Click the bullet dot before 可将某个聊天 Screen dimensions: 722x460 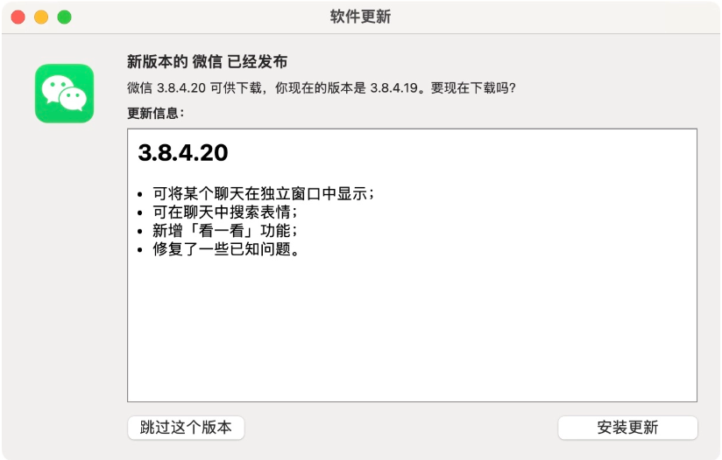pyautogui.click(x=140, y=195)
